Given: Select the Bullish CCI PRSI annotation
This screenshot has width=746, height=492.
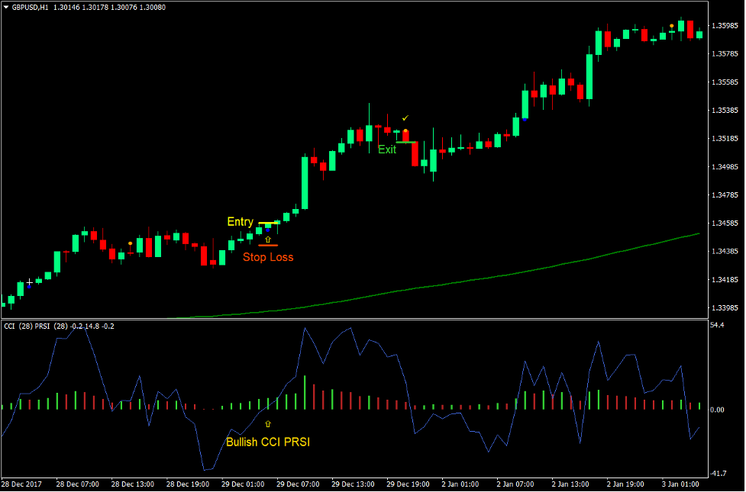Looking at the screenshot, I should tap(266, 442).
